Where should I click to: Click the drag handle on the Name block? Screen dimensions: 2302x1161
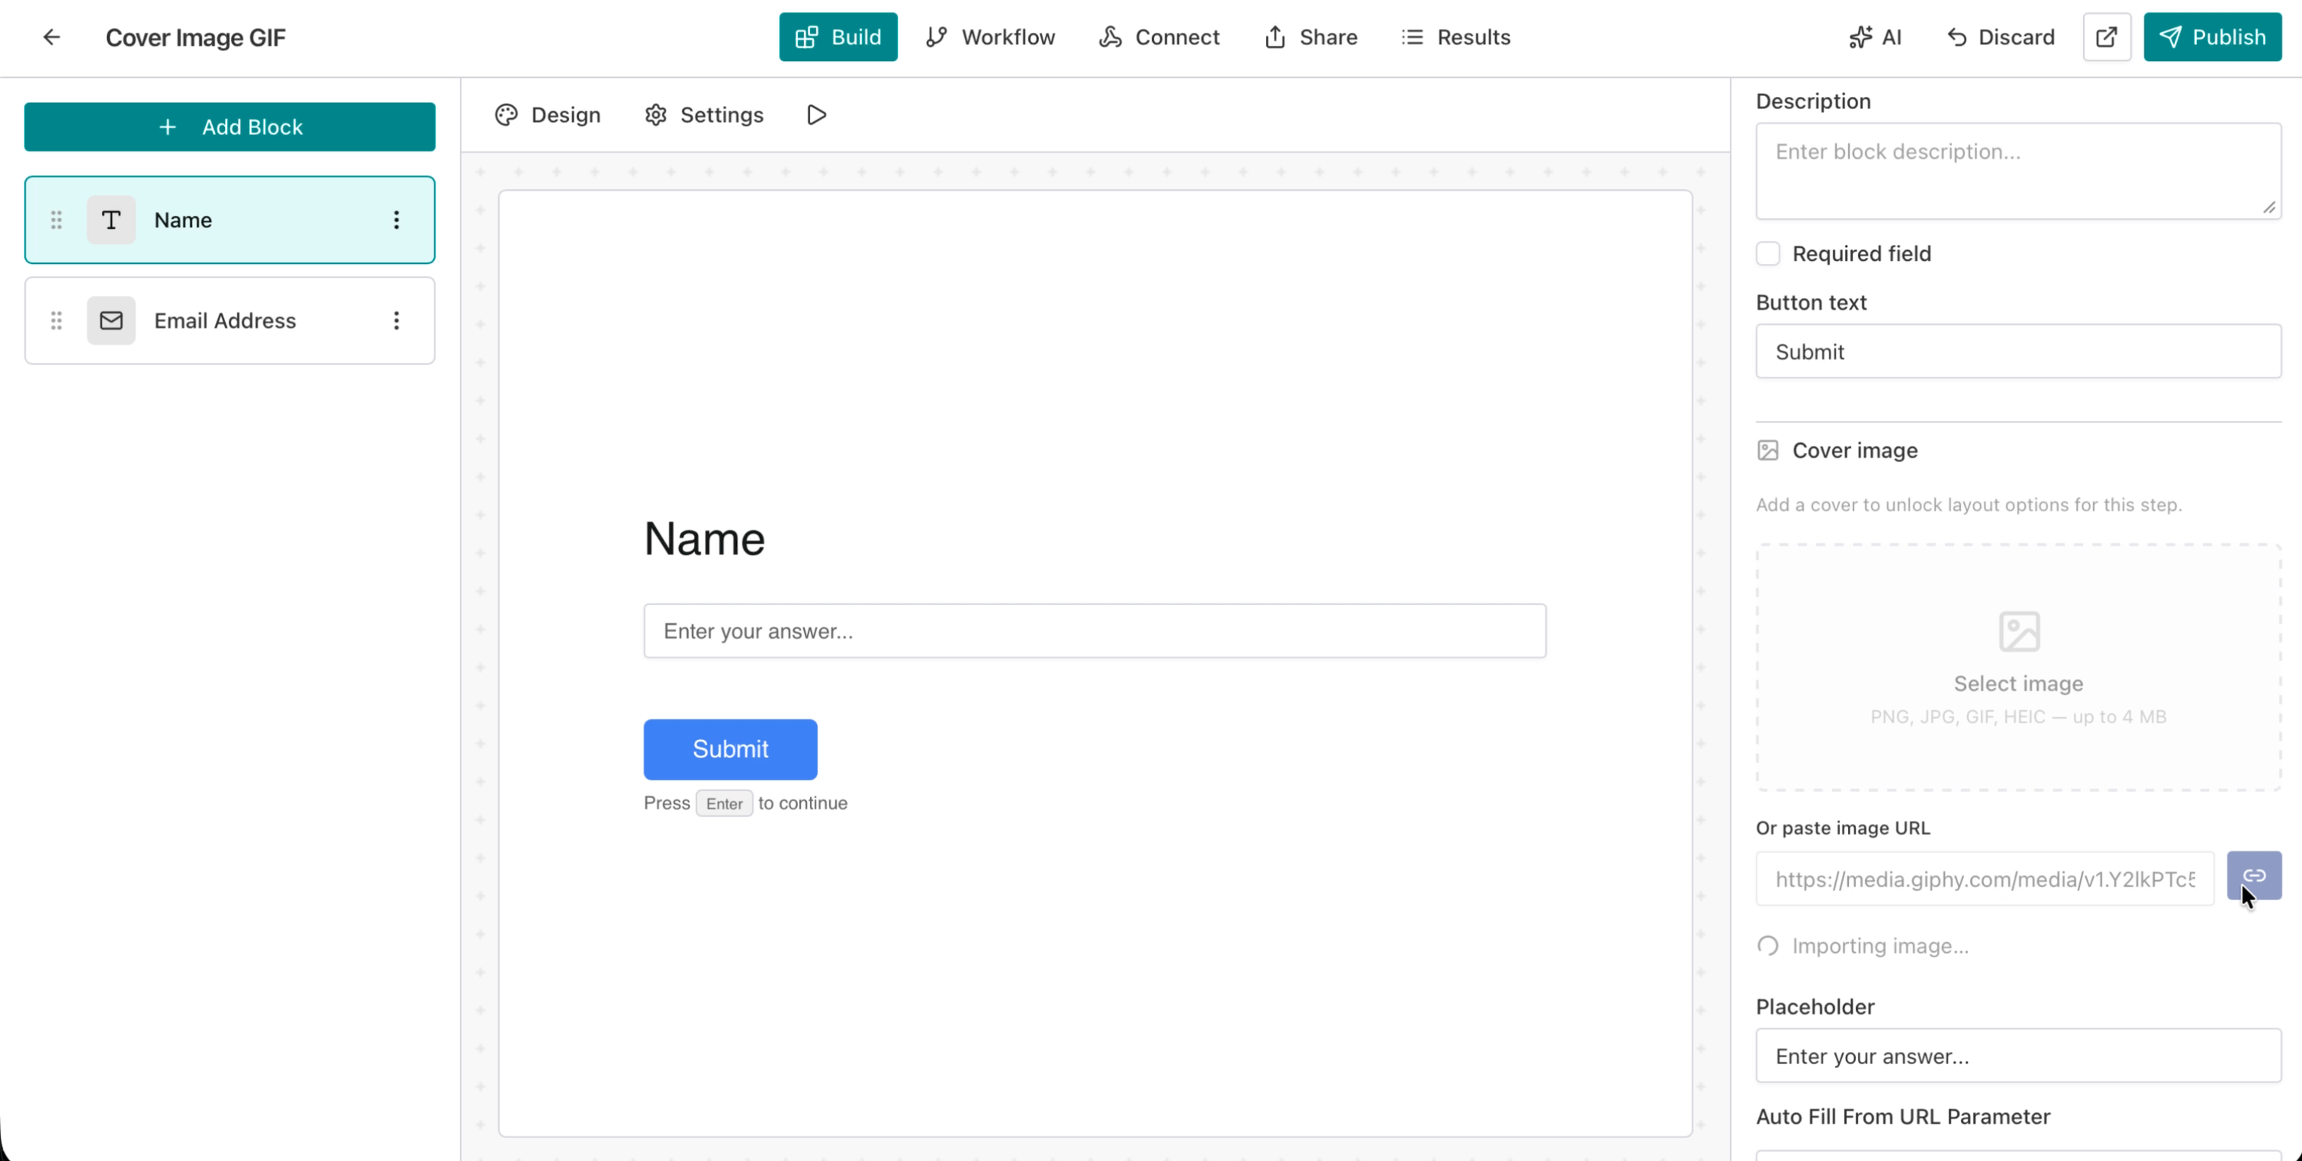tap(56, 220)
